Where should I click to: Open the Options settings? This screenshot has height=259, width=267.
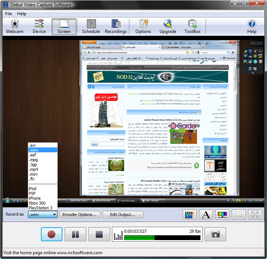pyautogui.click(x=143, y=27)
